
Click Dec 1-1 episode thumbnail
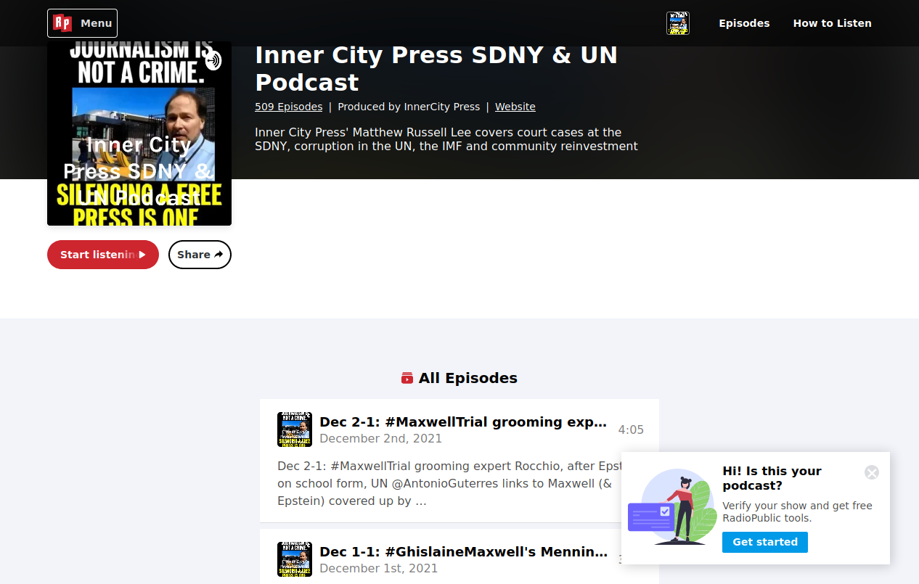tap(295, 559)
